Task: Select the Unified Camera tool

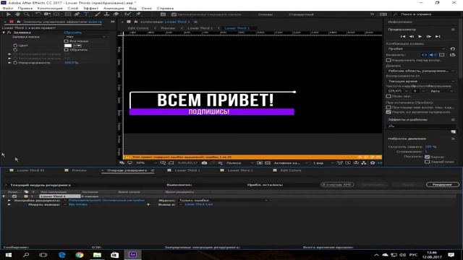Action: point(47,14)
